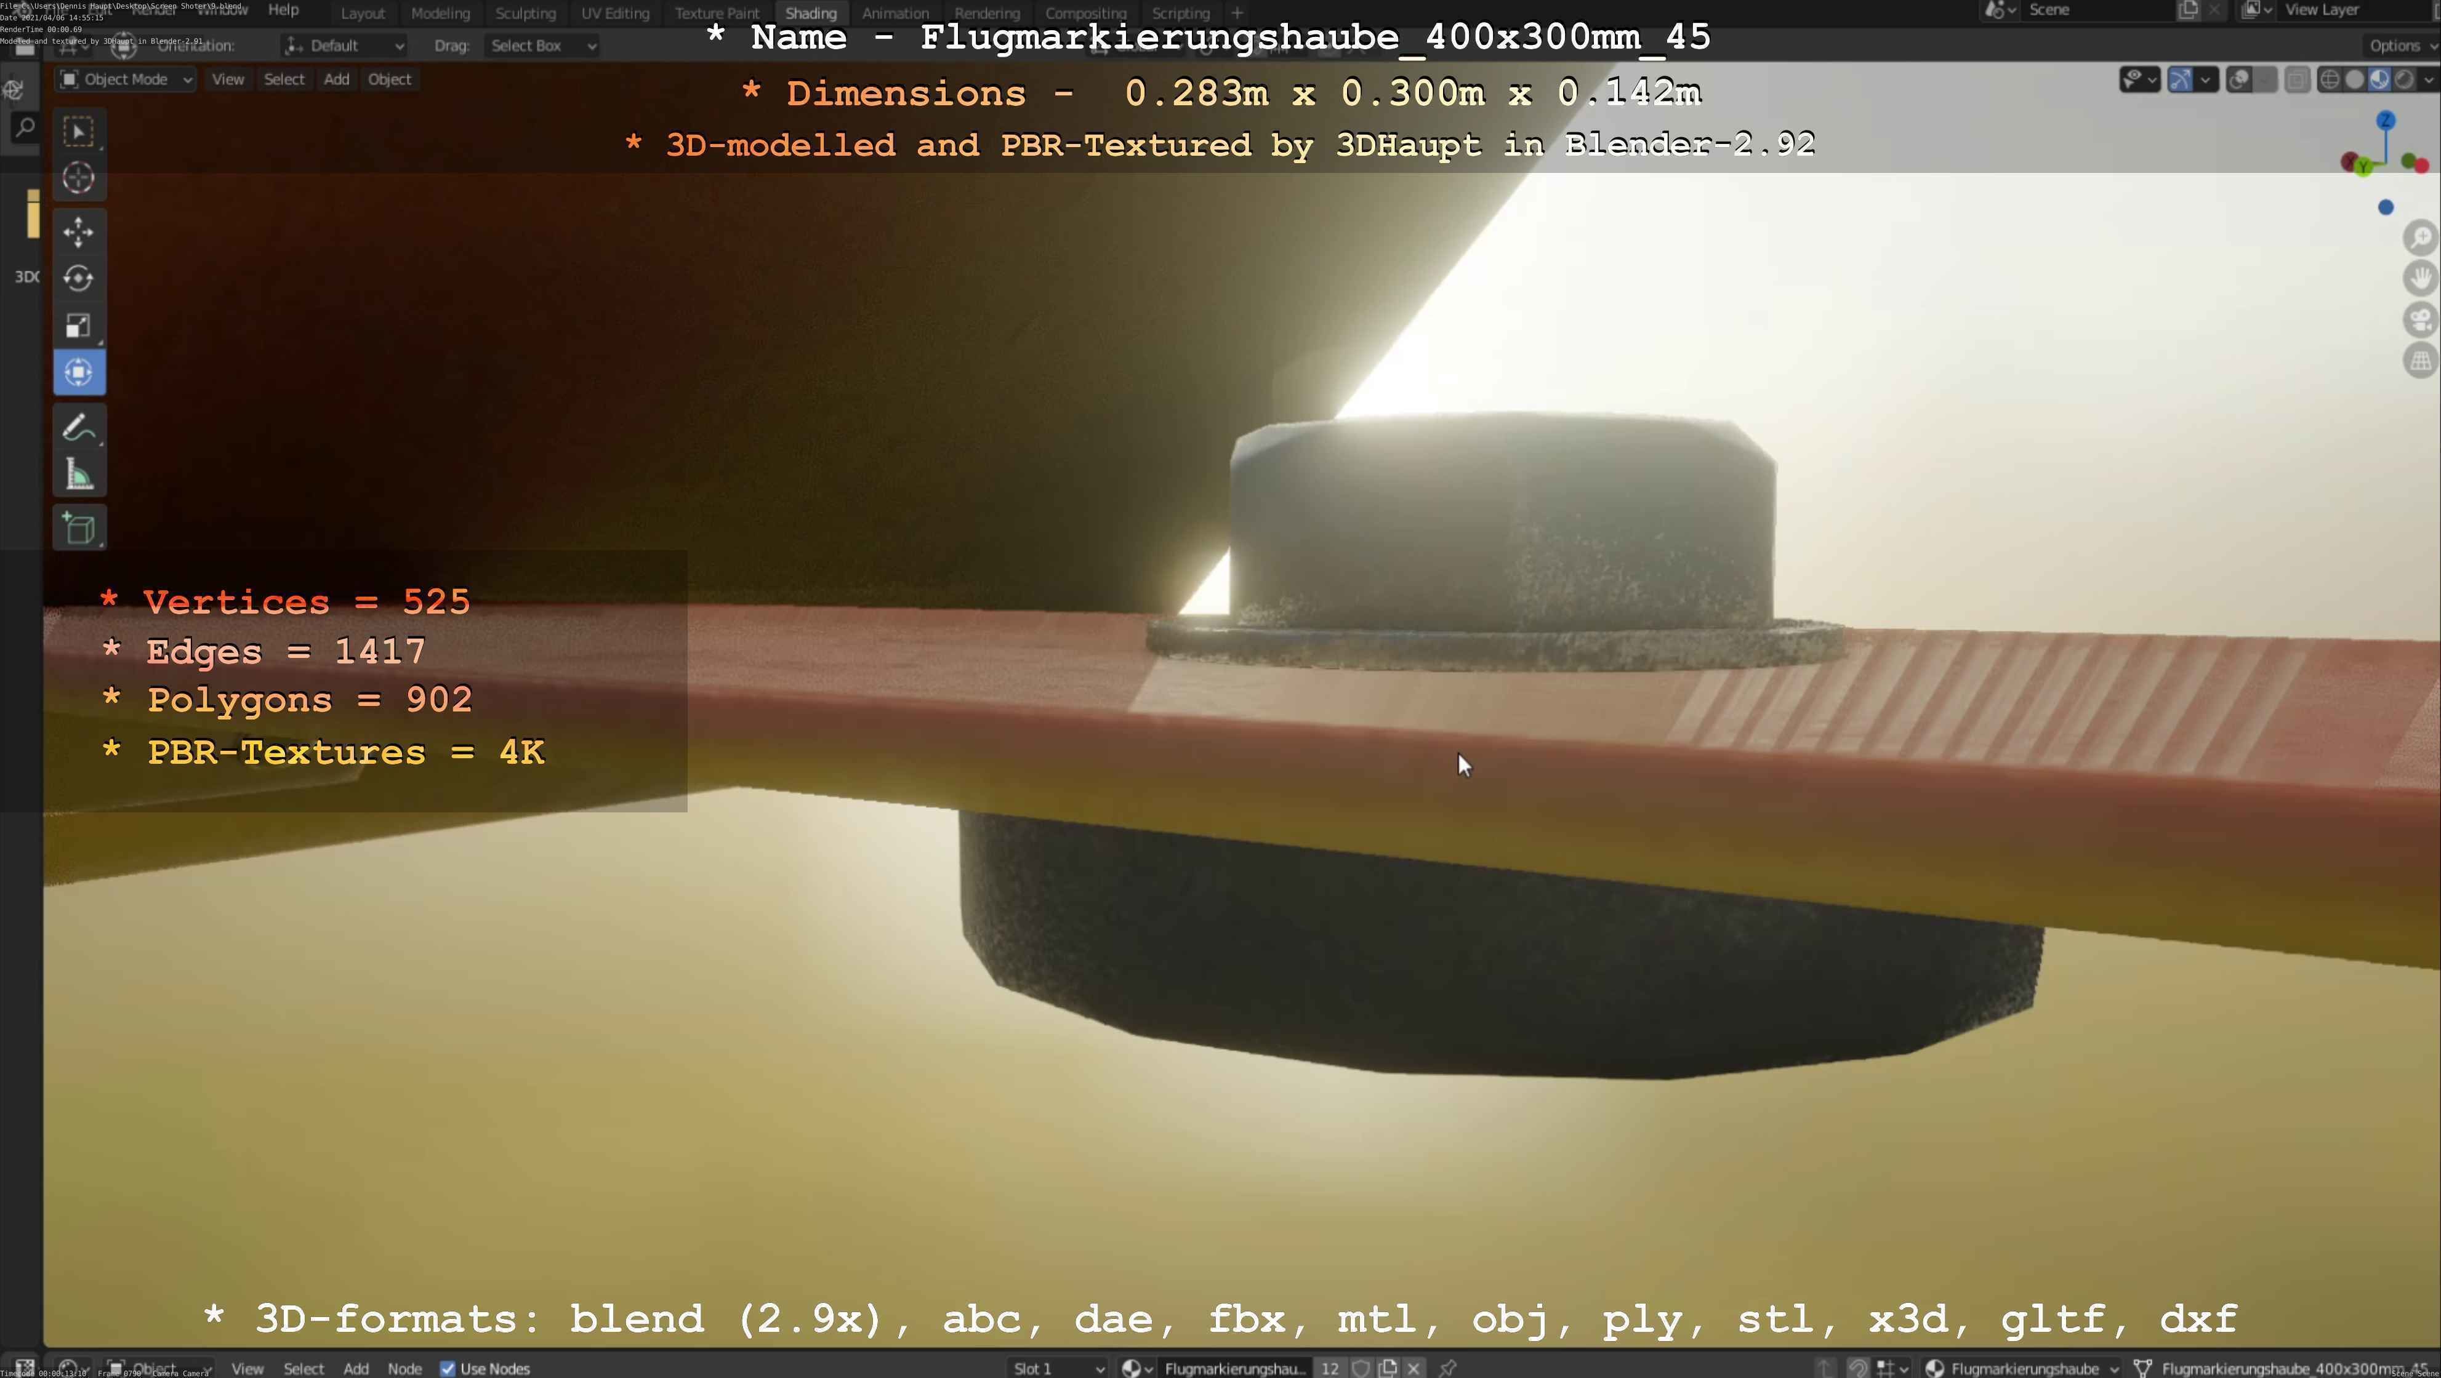2441x1378 pixels.
Task: Select the Scale tool
Action: pyautogui.click(x=79, y=326)
